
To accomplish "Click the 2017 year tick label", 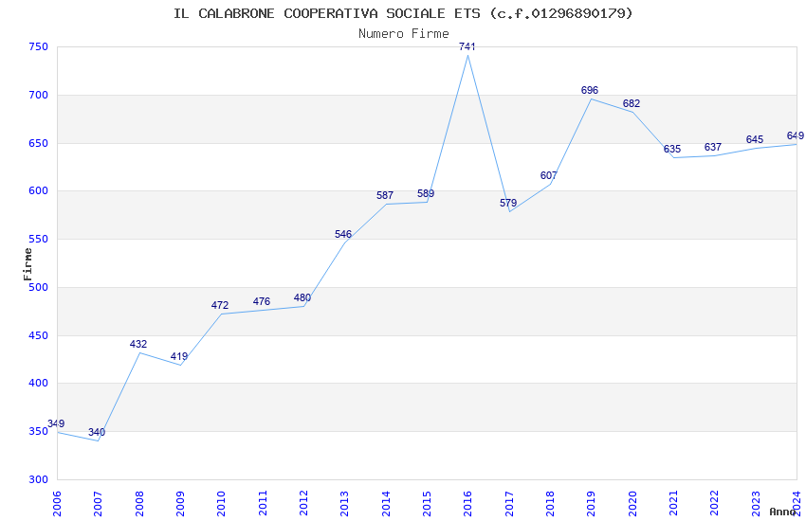I will point(509,504).
